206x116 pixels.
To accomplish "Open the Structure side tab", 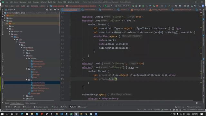I will [3, 57].
